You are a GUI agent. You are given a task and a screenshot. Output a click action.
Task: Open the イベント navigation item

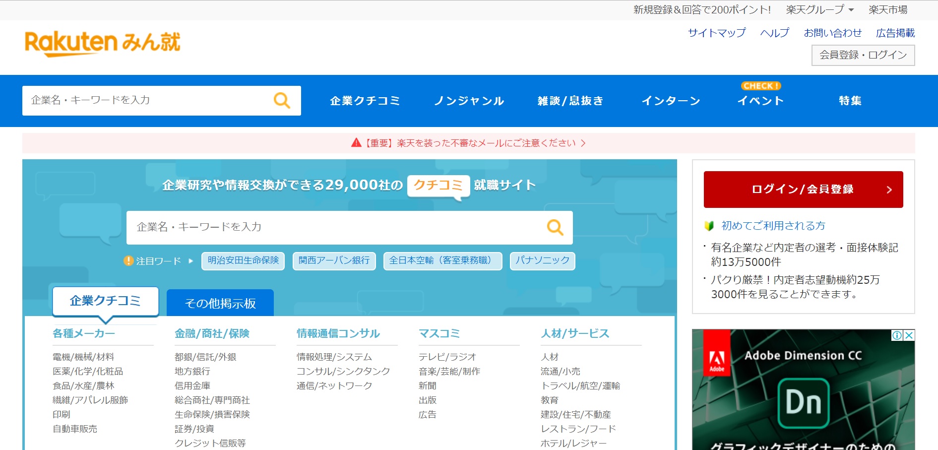(x=760, y=101)
